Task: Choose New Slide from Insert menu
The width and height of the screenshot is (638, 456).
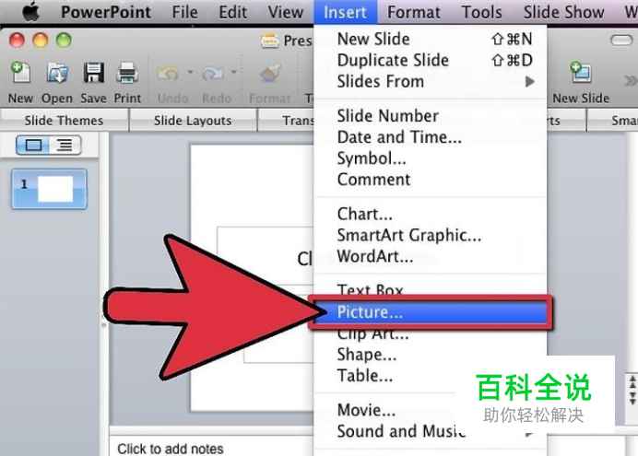Action: (431, 39)
